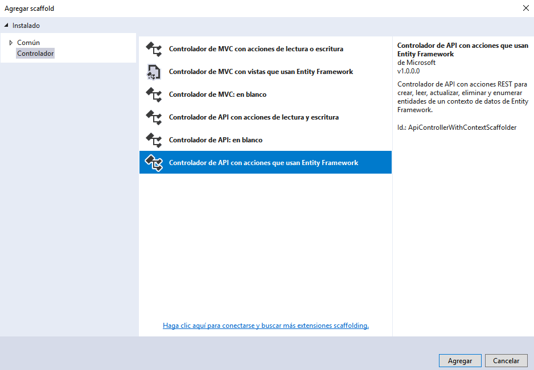Click the Agregar button
The image size is (534, 370).
pyautogui.click(x=460, y=361)
